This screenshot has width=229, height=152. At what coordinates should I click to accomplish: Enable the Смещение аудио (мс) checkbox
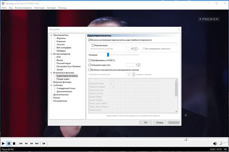click(x=90, y=65)
